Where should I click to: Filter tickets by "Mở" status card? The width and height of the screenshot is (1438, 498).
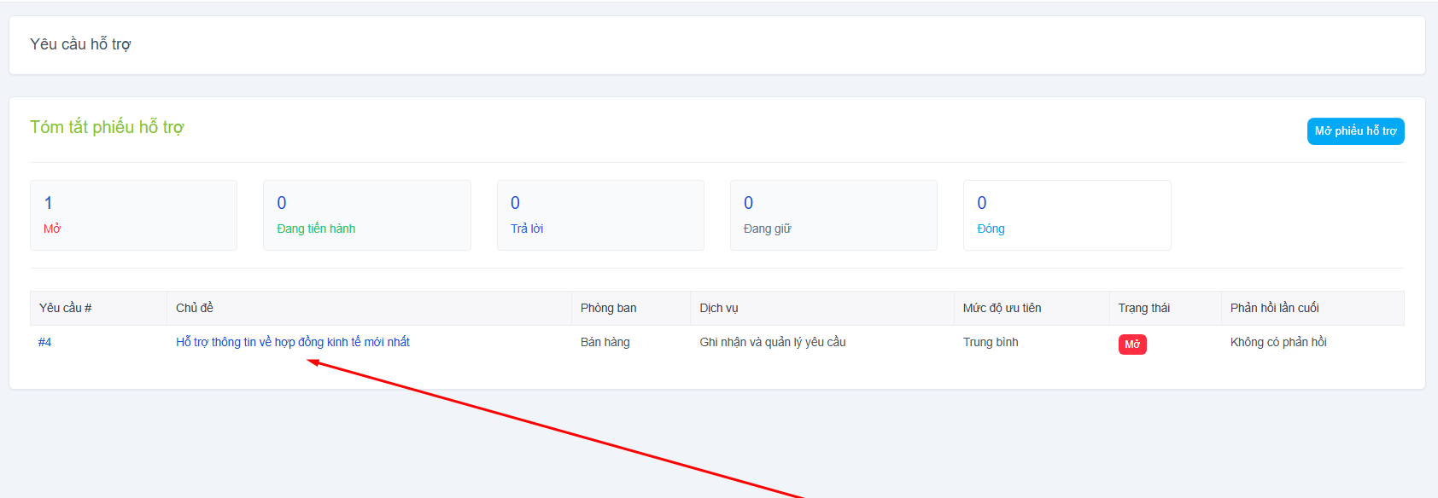coord(133,215)
